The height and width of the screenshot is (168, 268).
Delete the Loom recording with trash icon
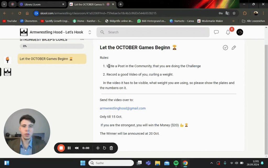pos(111,148)
